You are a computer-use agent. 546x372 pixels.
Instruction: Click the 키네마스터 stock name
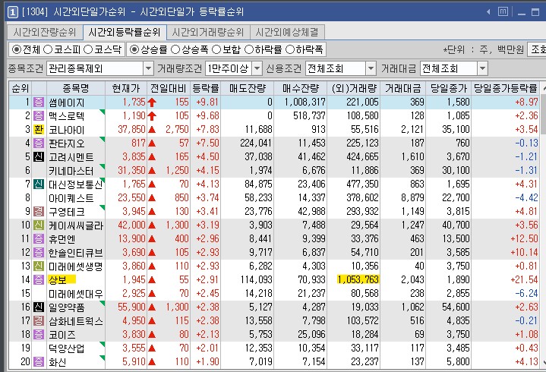(71, 171)
